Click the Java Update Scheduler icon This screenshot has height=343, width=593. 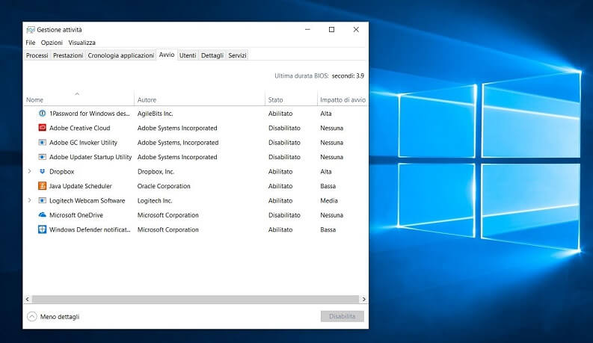pos(43,186)
